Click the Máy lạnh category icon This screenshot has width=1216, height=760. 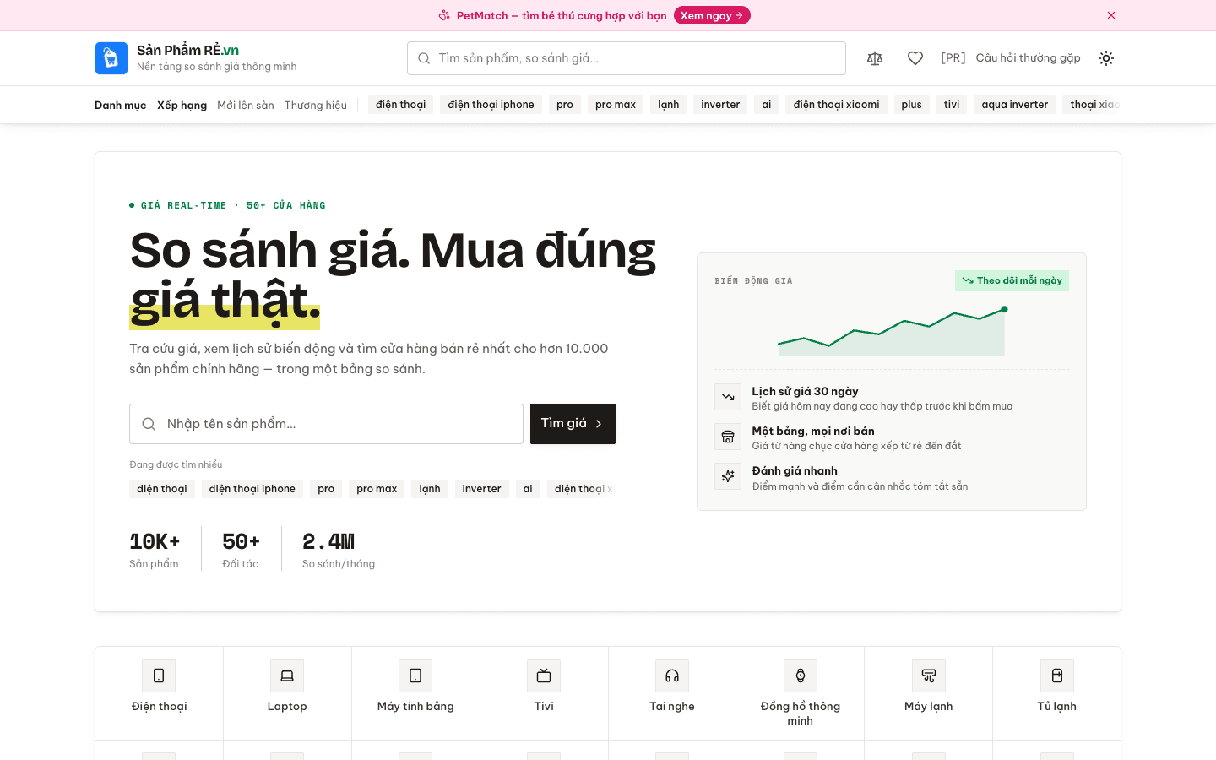[929, 676]
